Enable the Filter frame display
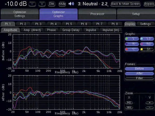The image size is (155, 116). [139, 78]
